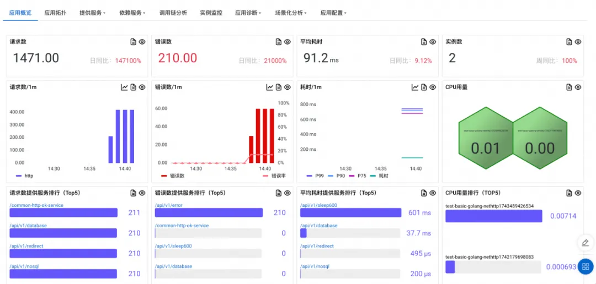Toggle eye icon on 请求数/1m panel
Image resolution: width=596 pixels, height=284 pixels.
[x=142, y=87]
